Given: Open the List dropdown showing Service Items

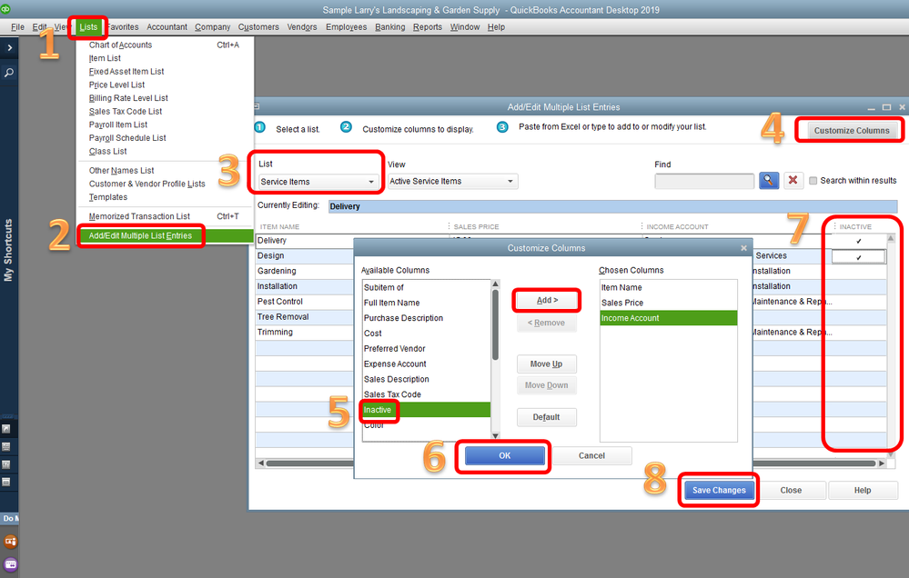Looking at the screenshot, I should (318, 182).
